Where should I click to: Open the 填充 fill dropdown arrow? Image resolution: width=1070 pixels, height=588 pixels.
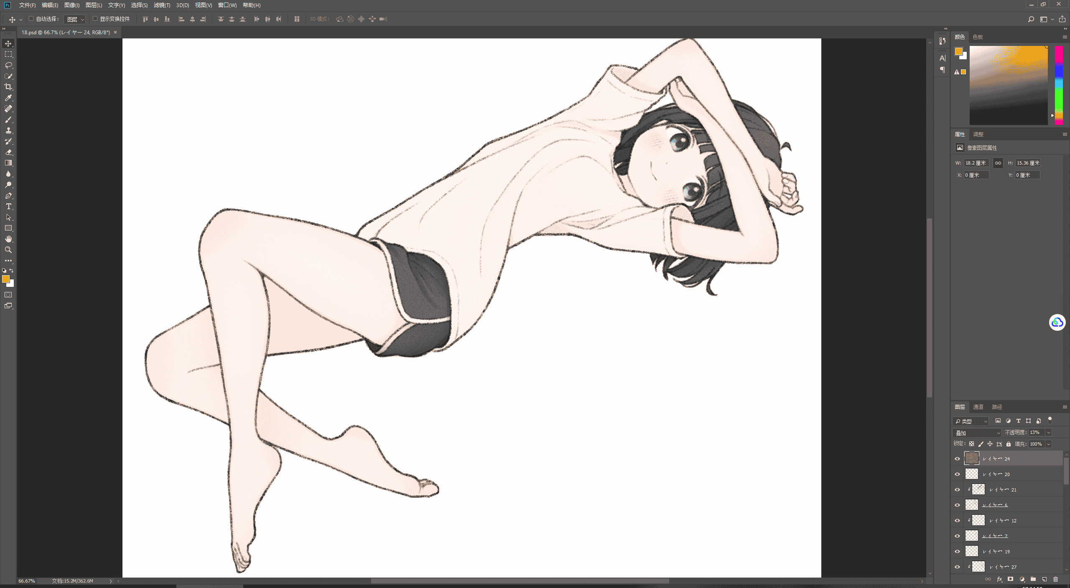pyautogui.click(x=1049, y=444)
